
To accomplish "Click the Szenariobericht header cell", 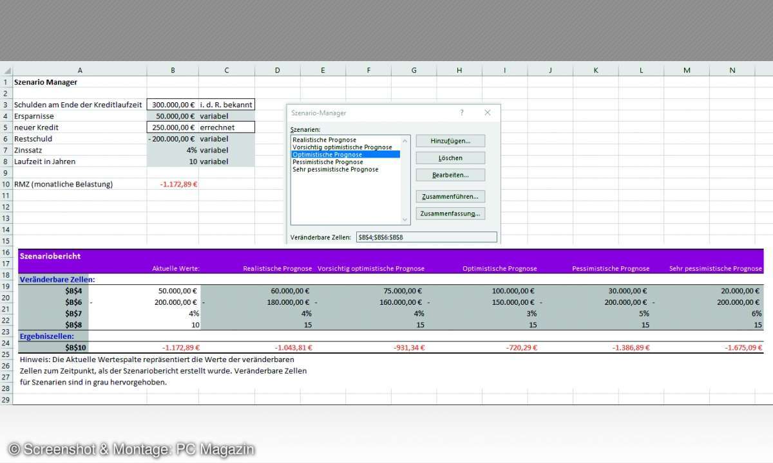I will (x=50, y=256).
